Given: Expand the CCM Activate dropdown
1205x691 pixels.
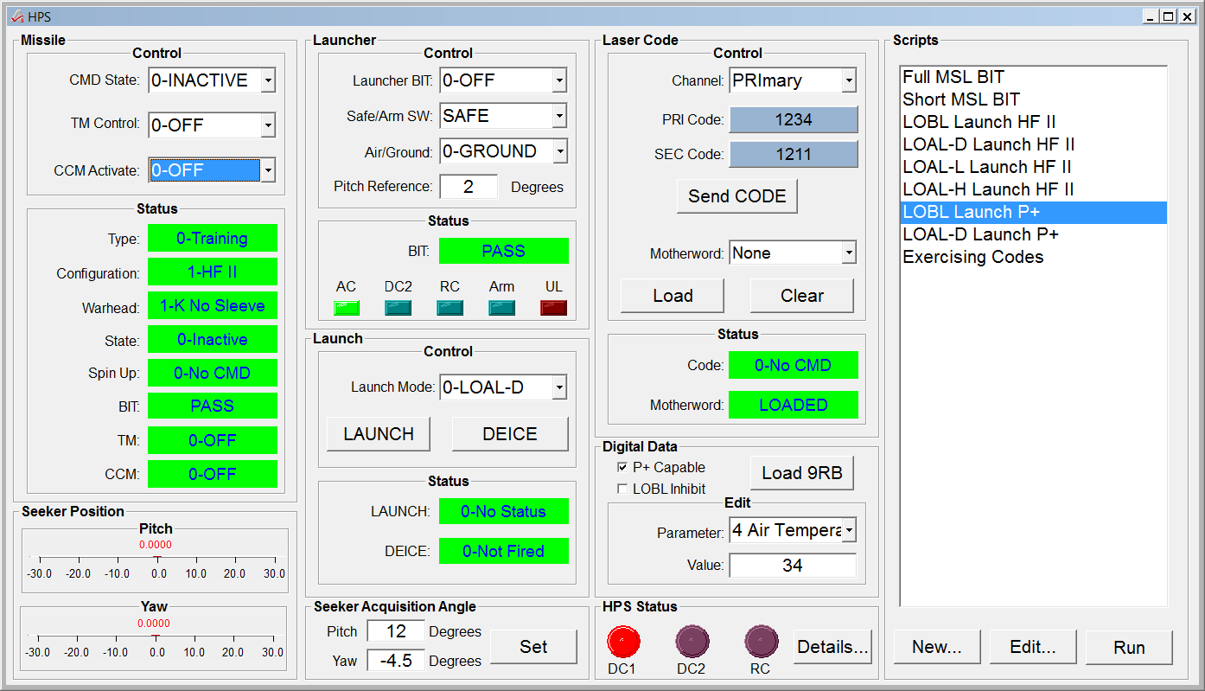Looking at the screenshot, I should pyautogui.click(x=268, y=170).
